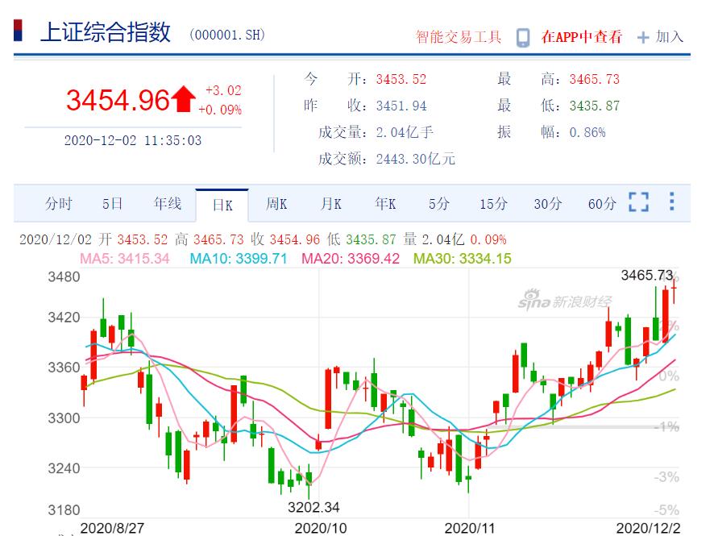714x536 pixels.
Task: Click the chart high label 3465.73
Action: 647,275
